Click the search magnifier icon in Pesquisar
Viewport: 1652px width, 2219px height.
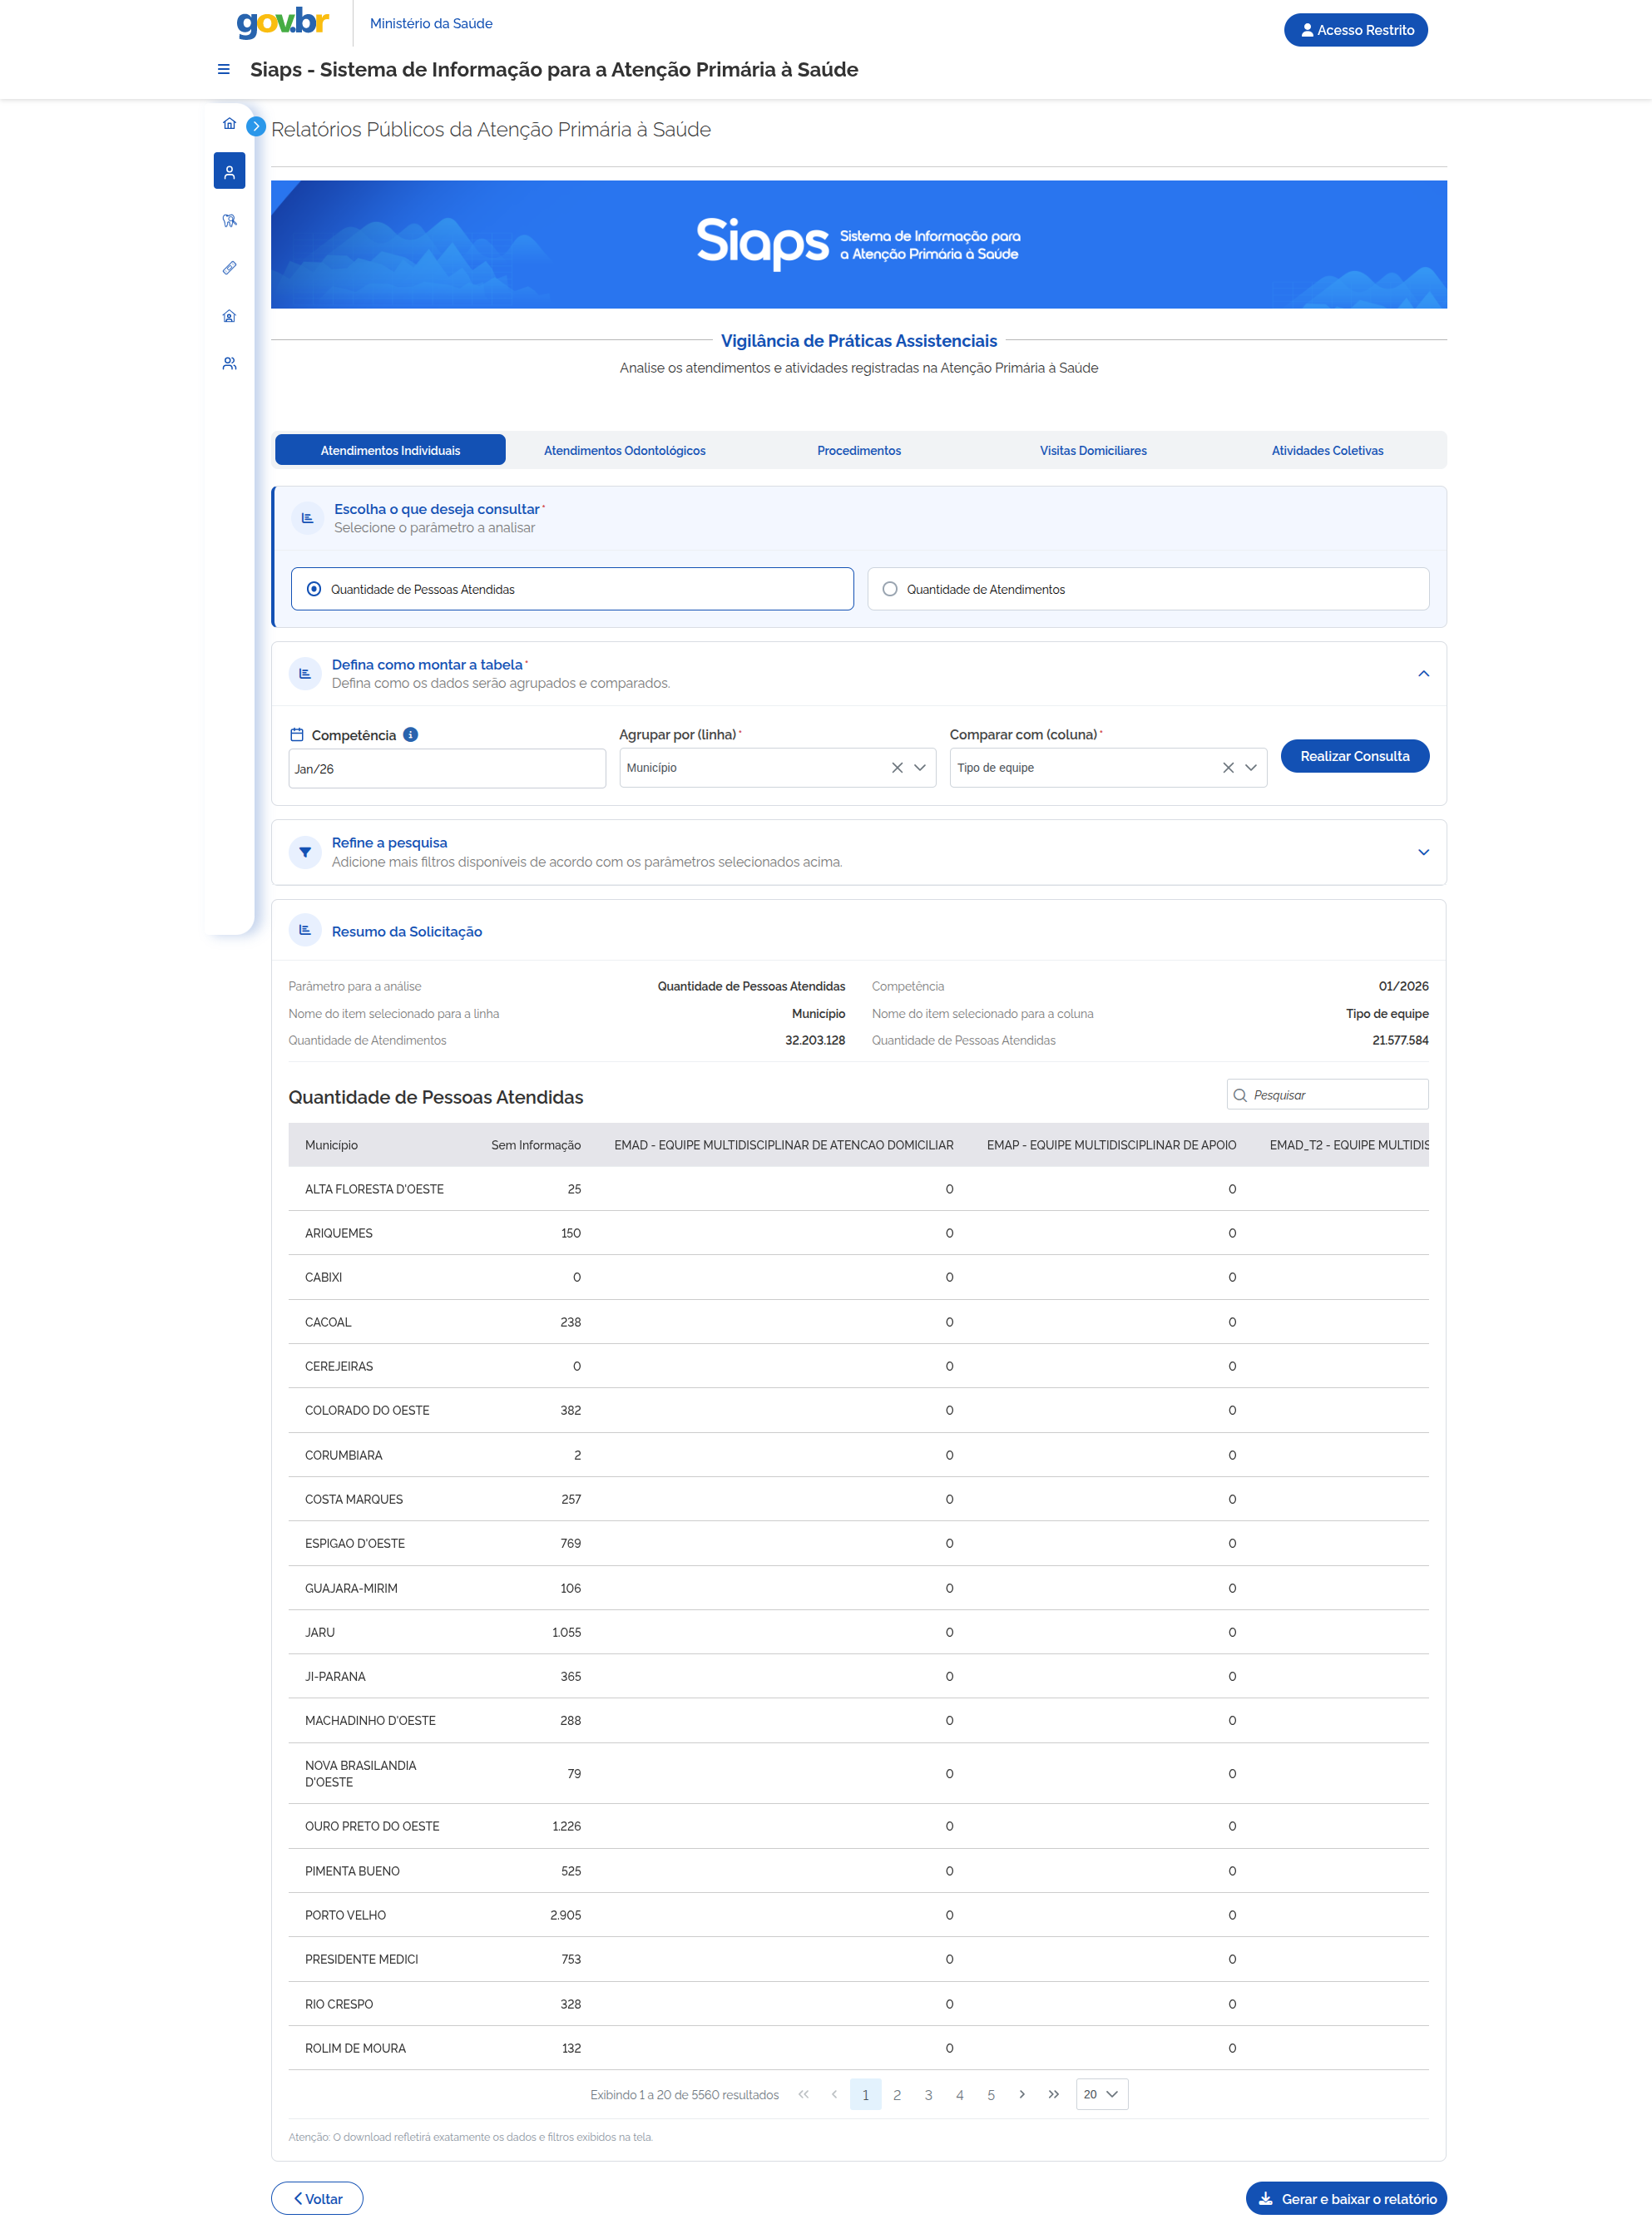1240,1096
